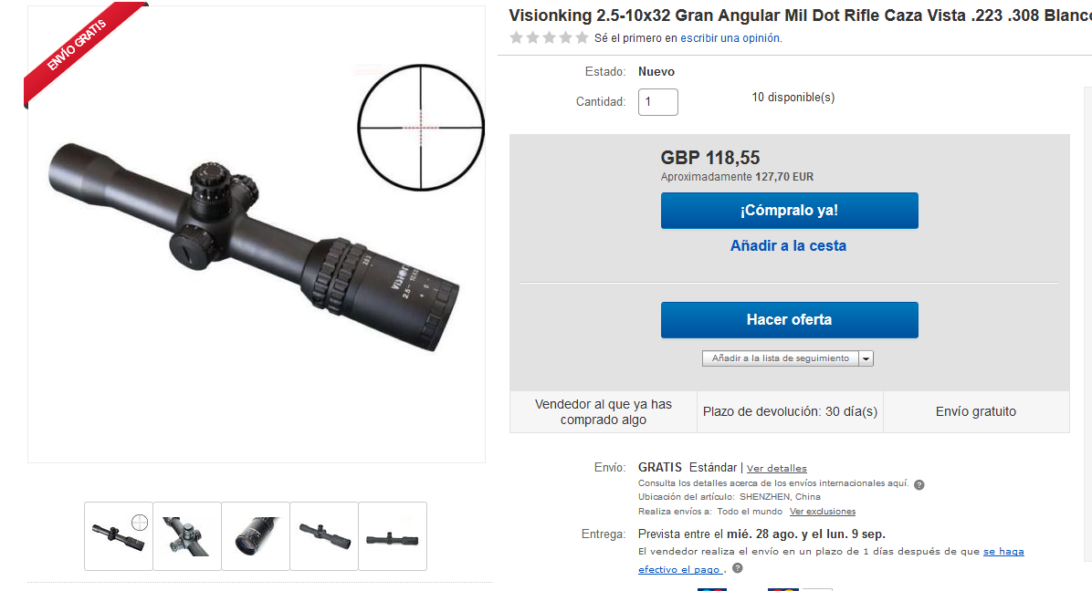Click the ¡Cómpralo ya! button
1092x591 pixels.
point(789,211)
